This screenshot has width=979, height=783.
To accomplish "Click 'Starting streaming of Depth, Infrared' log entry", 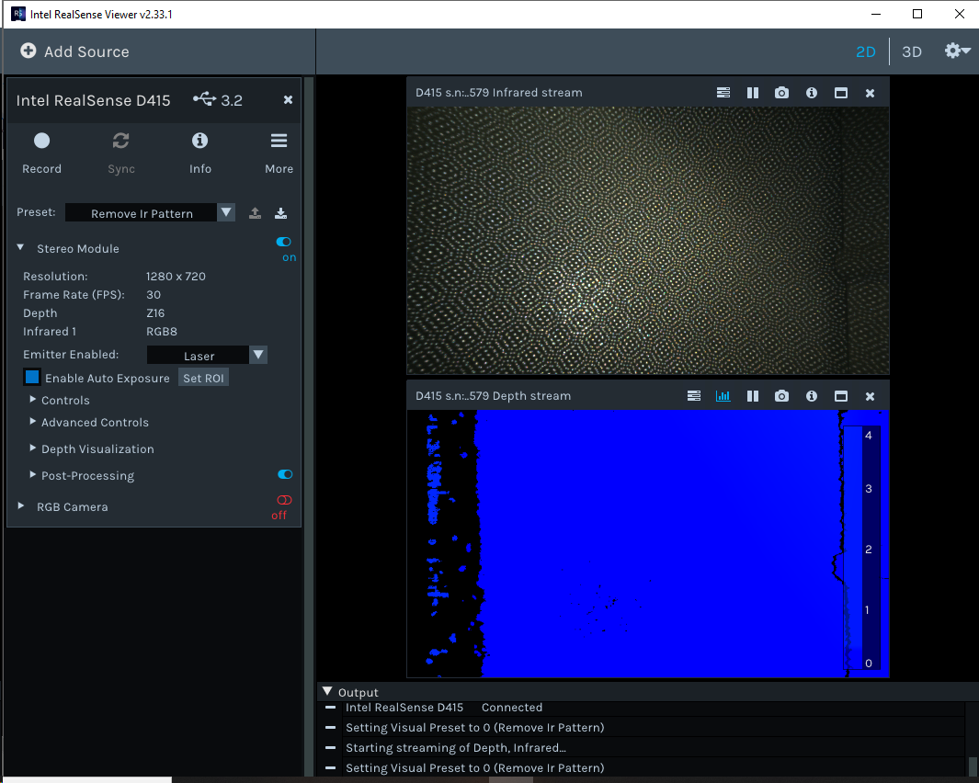I will 456,748.
